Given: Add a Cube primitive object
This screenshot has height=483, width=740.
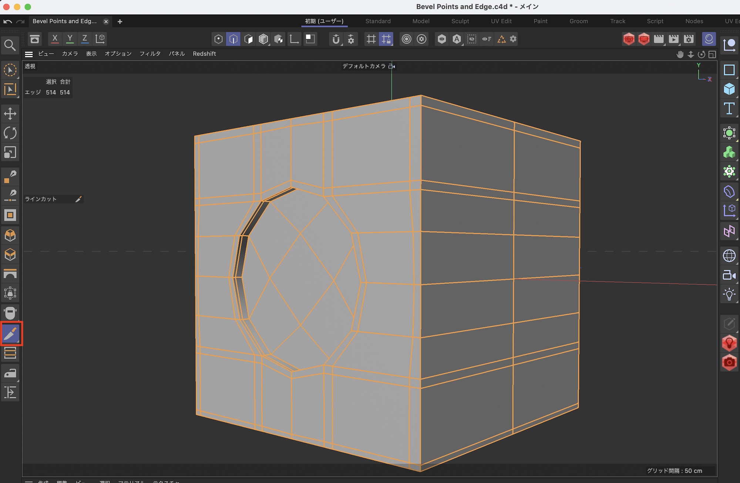Looking at the screenshot, I should [729, 89].
